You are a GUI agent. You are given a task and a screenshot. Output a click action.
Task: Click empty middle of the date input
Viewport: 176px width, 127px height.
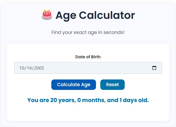pos(96,68)
